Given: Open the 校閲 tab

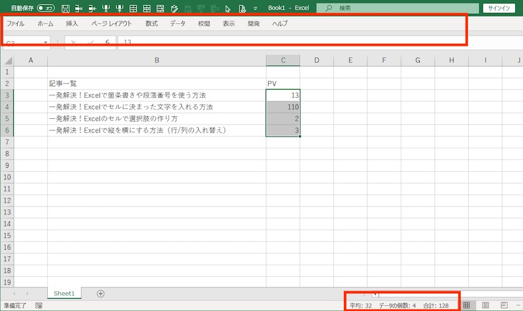Looking at the screenshot, I should [204, 24].
